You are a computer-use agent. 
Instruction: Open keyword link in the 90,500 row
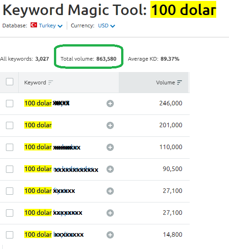point(61,169)
